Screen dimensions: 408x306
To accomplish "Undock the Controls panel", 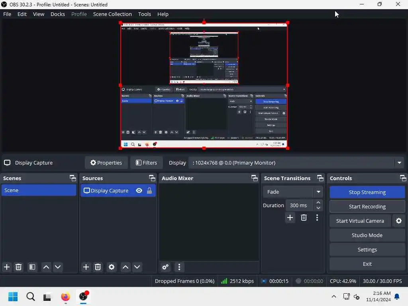I will tap(403, 178).
